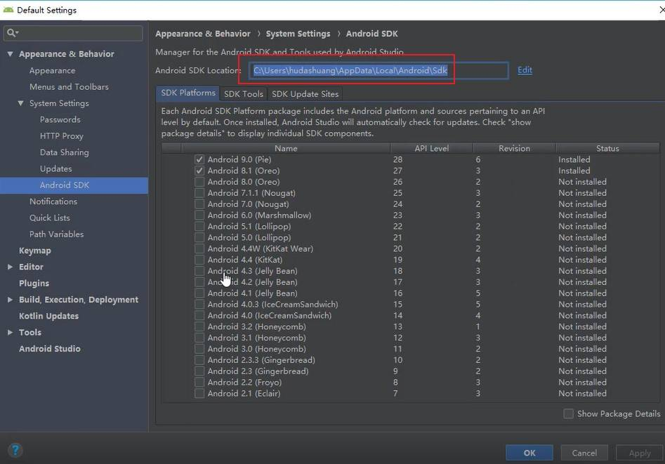Check Android 4.4 (KitKat) checkbox

(199, 260)
